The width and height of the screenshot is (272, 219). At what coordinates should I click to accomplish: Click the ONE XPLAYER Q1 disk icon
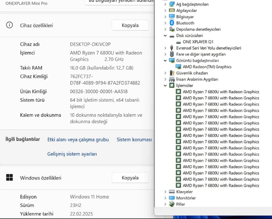pos(178,42)
